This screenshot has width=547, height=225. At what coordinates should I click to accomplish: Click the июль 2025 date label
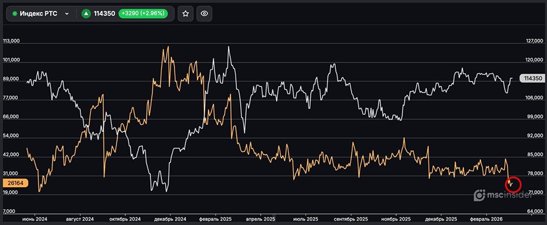point(306,218)
